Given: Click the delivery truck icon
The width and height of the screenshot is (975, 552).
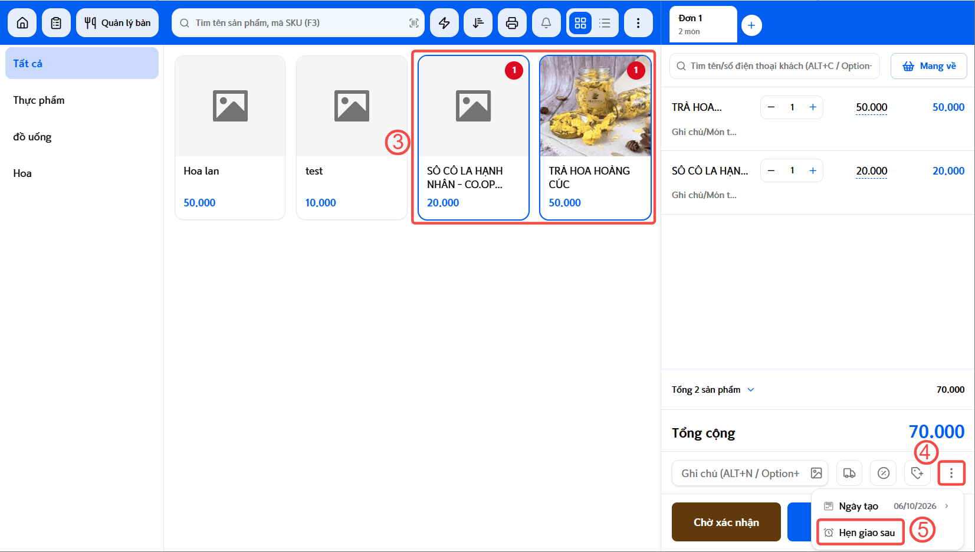Looking at the screenshot, I should pyautogui.click(x=849, y=473).
